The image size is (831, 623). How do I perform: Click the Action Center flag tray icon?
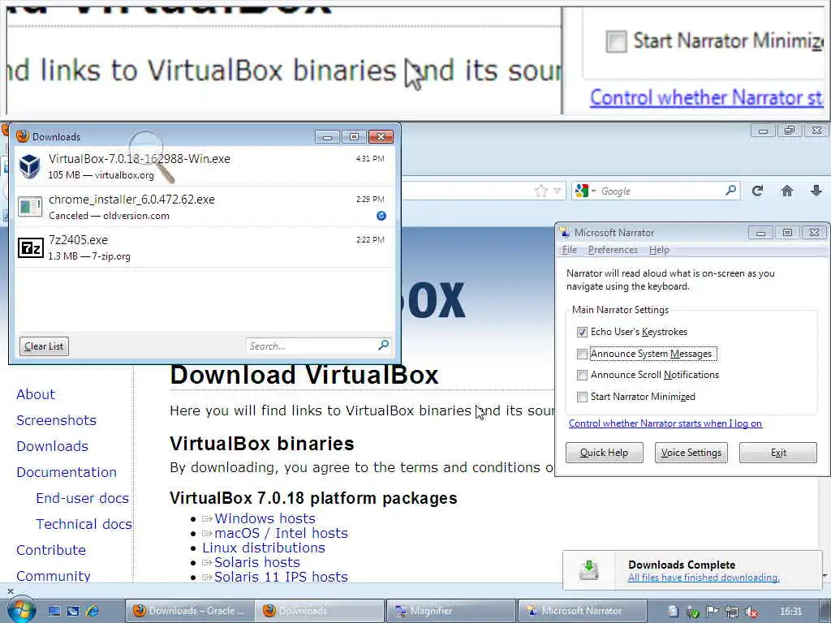pyautogui.click(x=713, y=612)
